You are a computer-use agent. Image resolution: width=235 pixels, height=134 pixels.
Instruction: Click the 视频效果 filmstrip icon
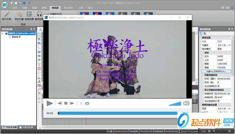coord(29,14)
